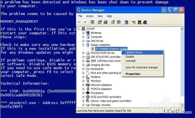The width and height of the screenshot is (195, 118).
Task: Click the DVD/CD-ROM drives disc icon
Action: click(88, 53)
